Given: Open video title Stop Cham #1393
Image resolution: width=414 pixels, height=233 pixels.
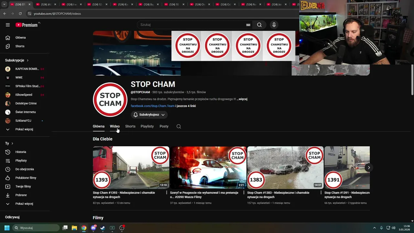Looking at the screenshot, I should click(x=124, y=195).
